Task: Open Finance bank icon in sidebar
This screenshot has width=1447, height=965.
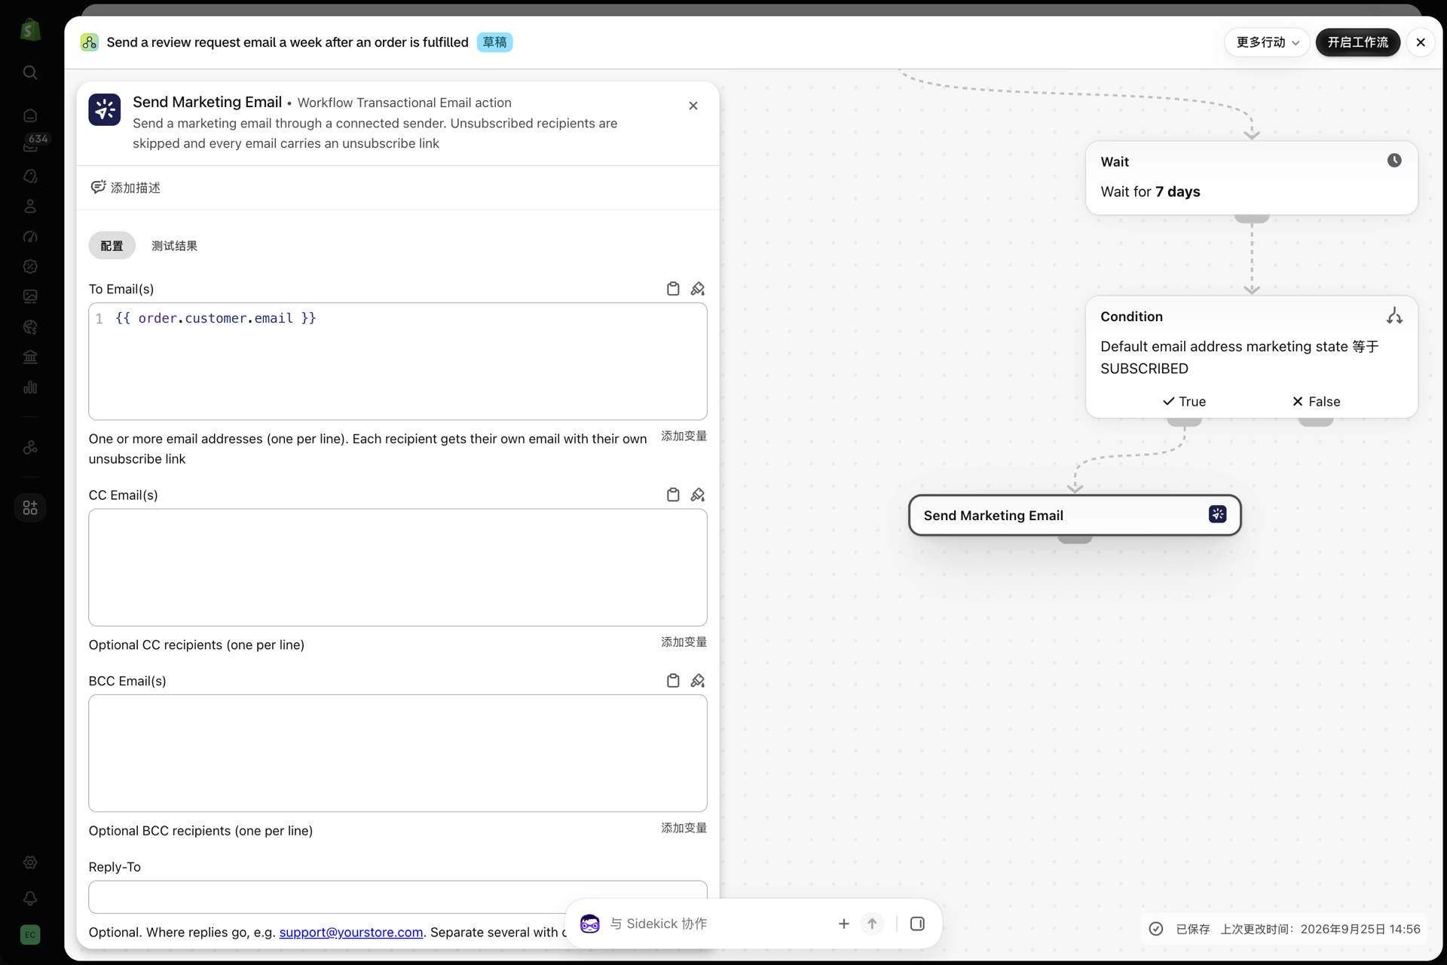Action: [30, 357]
